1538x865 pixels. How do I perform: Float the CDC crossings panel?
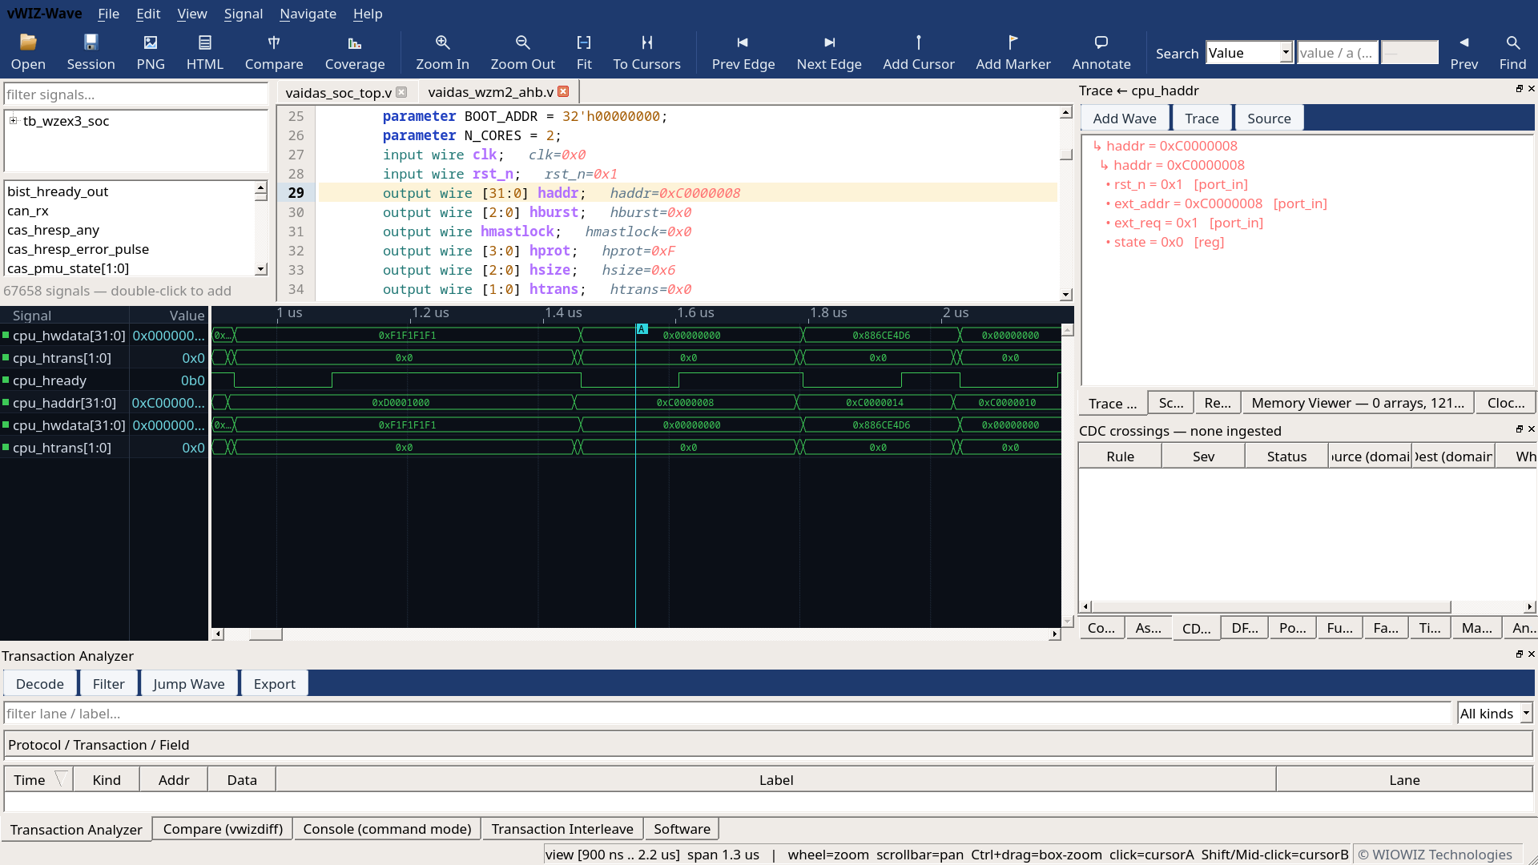[x=1519, y=429]
